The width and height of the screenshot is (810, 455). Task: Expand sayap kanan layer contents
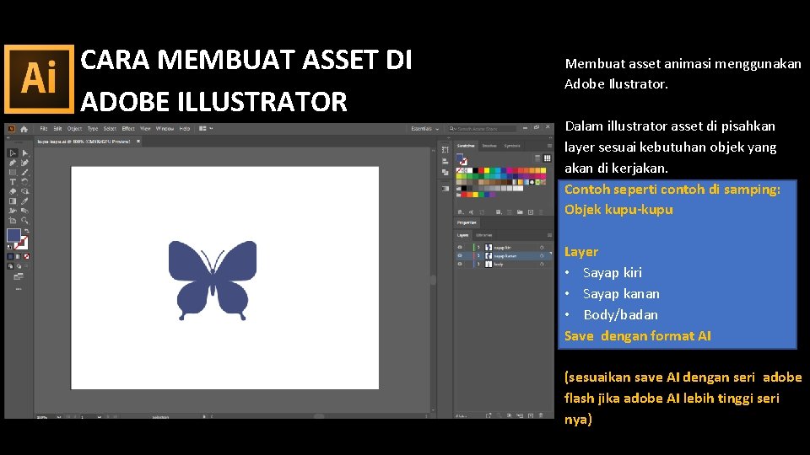coord(478,256)
